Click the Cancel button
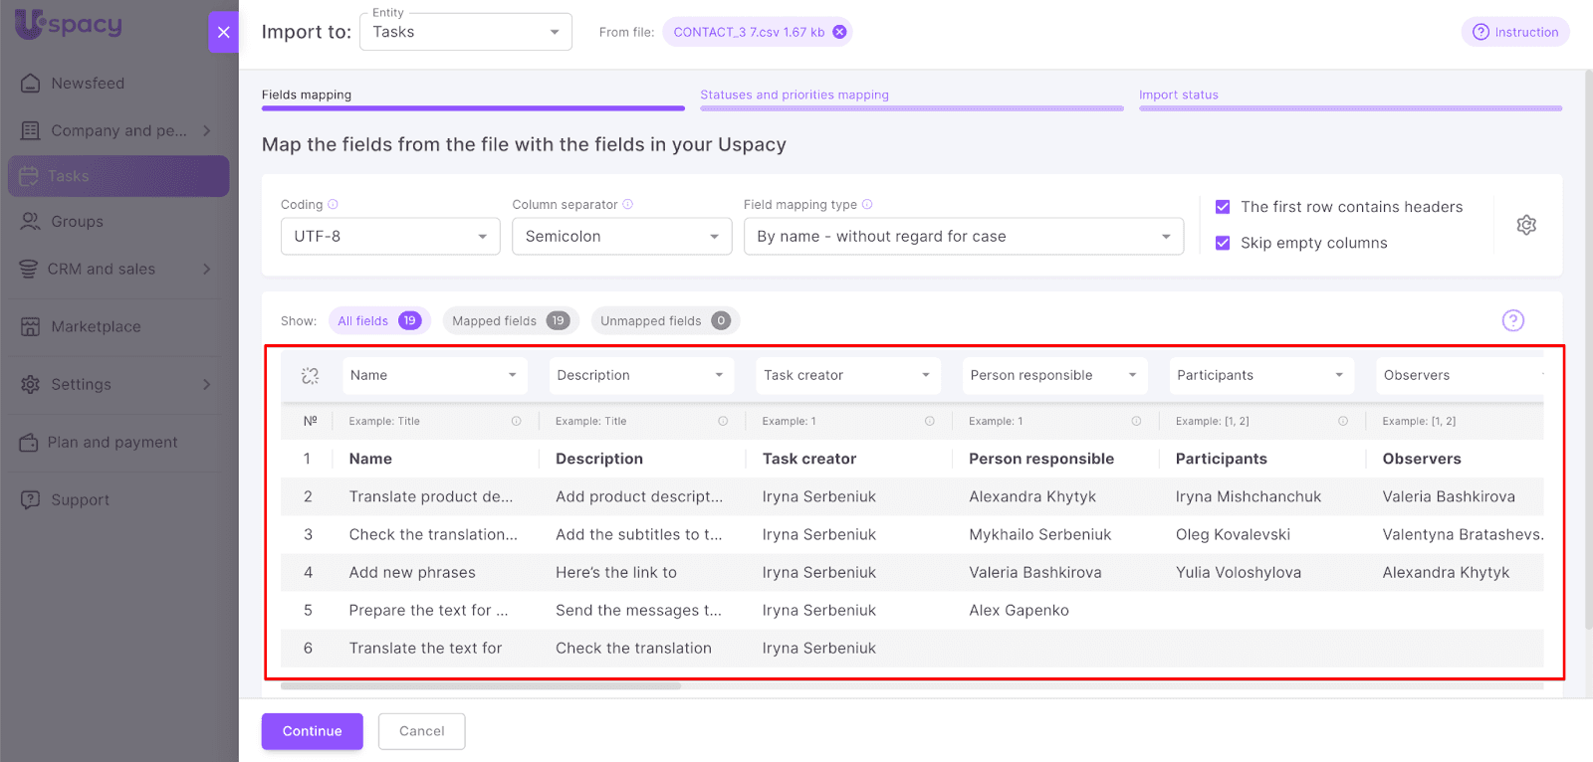The width and height of the screenshot is (1593, 762). coord(421,731)
